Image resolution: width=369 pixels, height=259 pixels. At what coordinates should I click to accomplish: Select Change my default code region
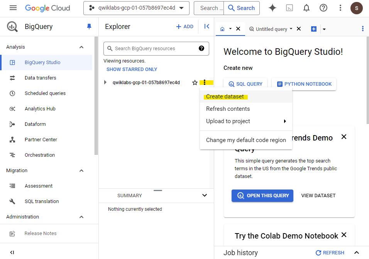click(x=246, y=140)
